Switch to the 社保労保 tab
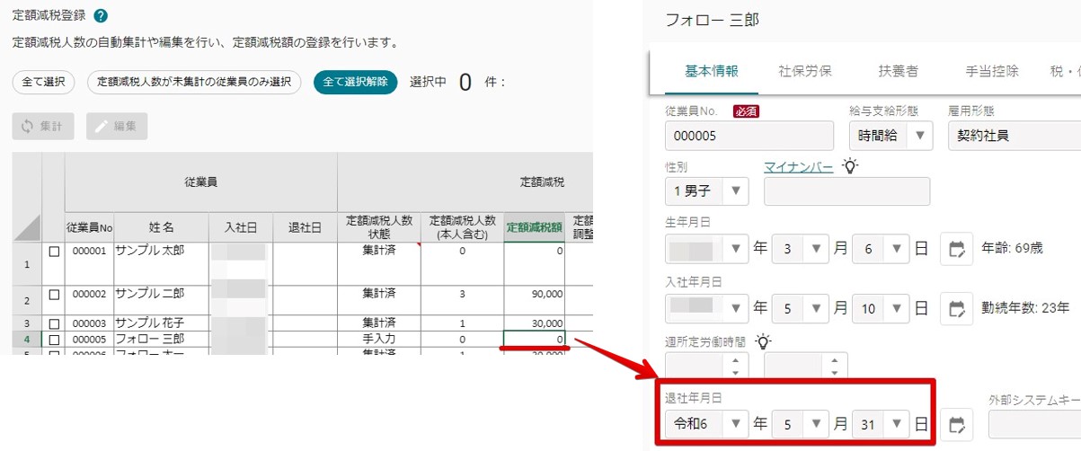Viewport: 1081px width, 451px height. click(804, 71)
